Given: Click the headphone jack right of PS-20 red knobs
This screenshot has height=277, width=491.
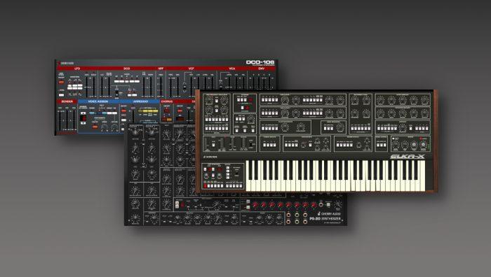Looking at the screenshot, I should [x=321, y=204].
